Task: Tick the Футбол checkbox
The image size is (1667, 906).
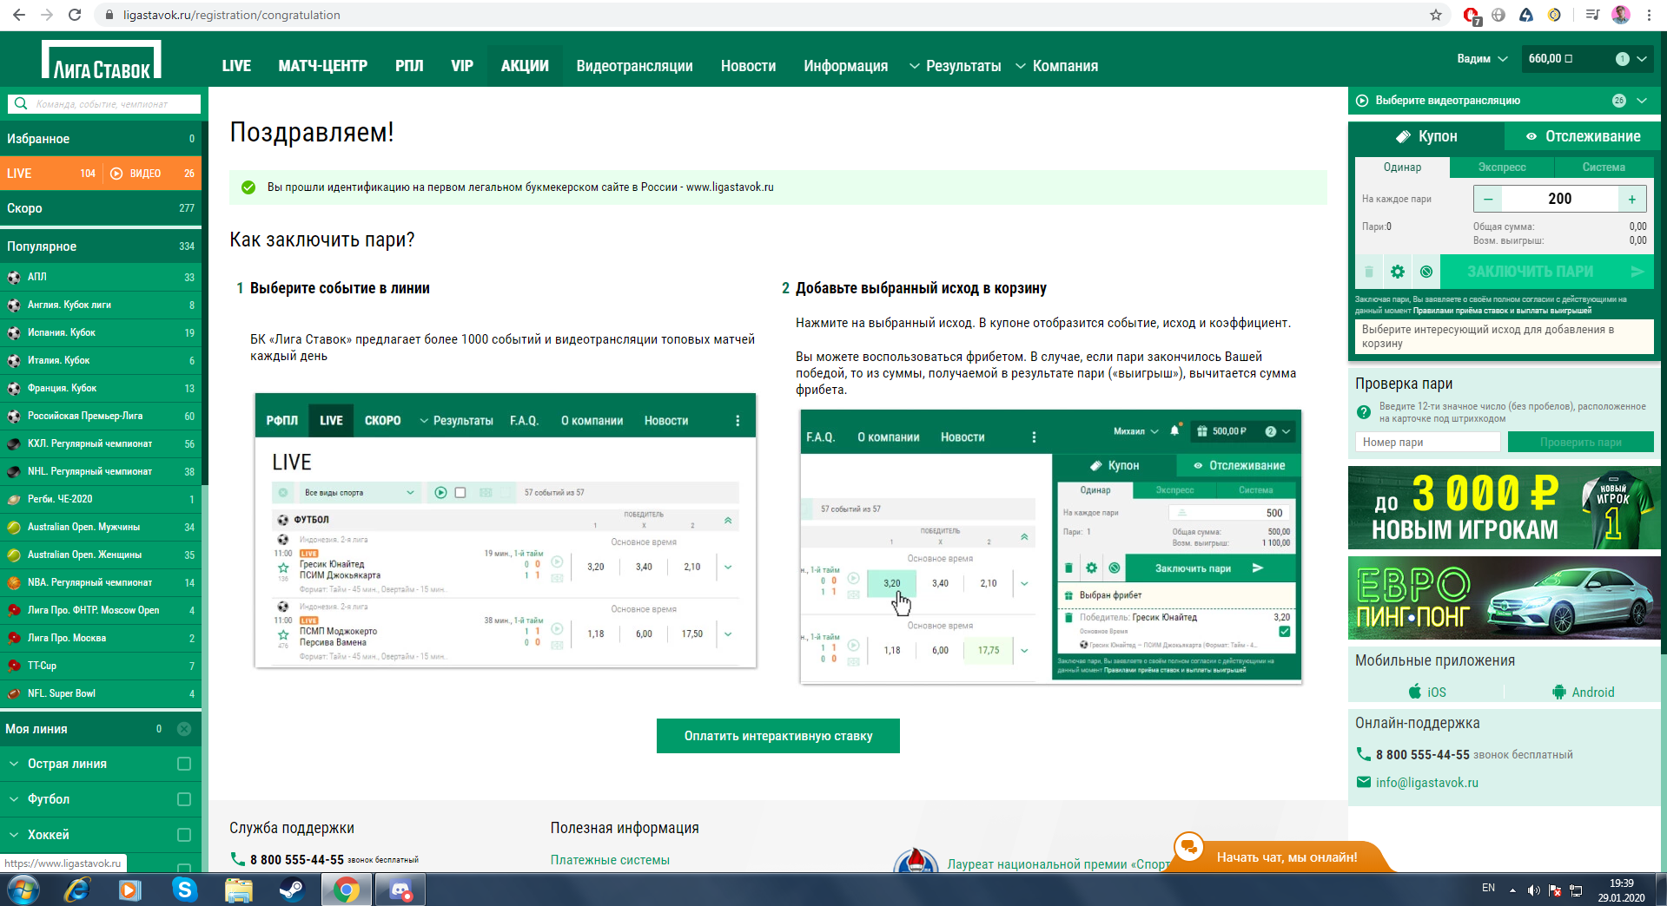Action: [x=184, y=799]
